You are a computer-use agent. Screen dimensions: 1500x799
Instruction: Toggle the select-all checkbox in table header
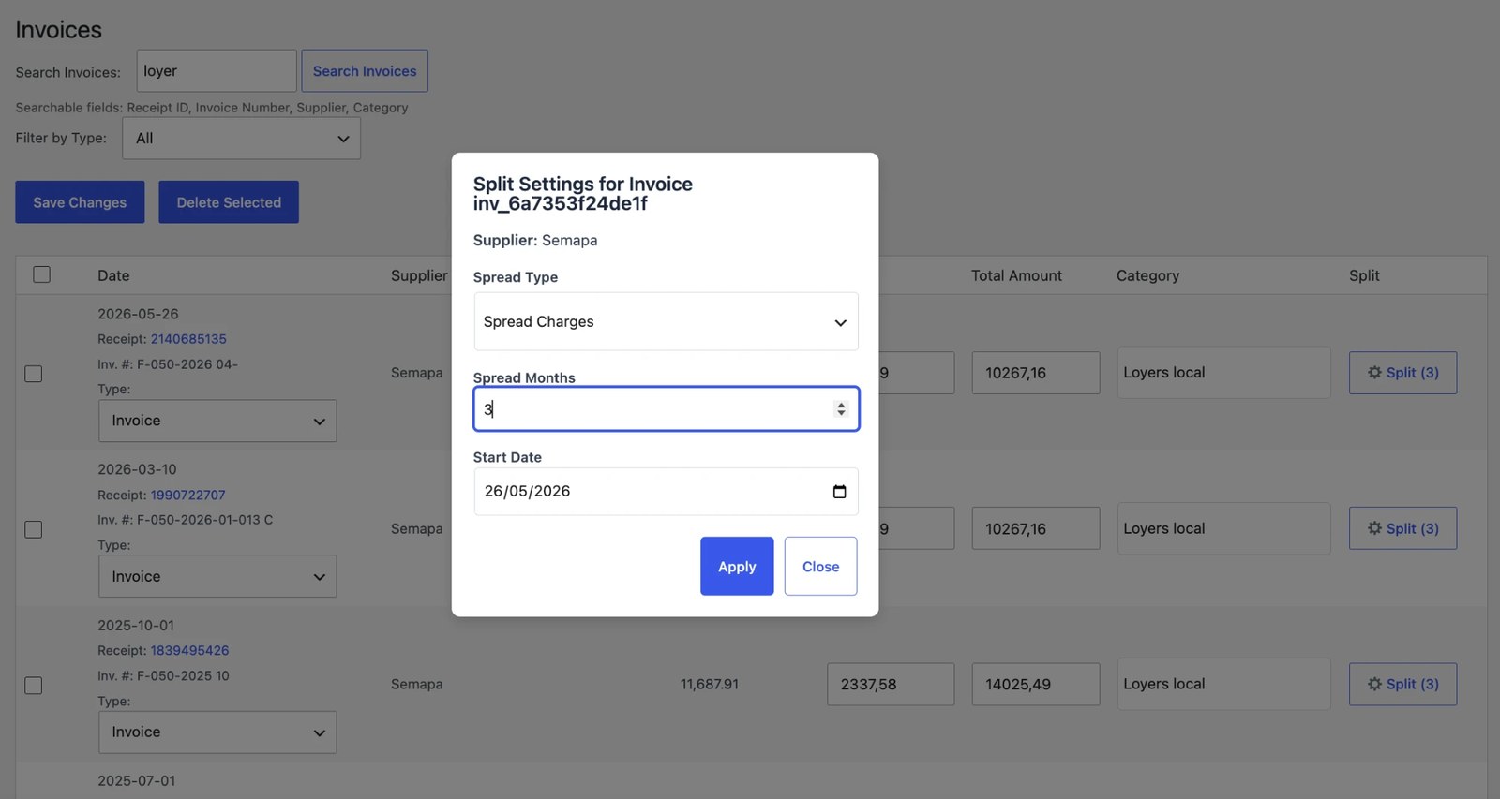coord(42,274)
